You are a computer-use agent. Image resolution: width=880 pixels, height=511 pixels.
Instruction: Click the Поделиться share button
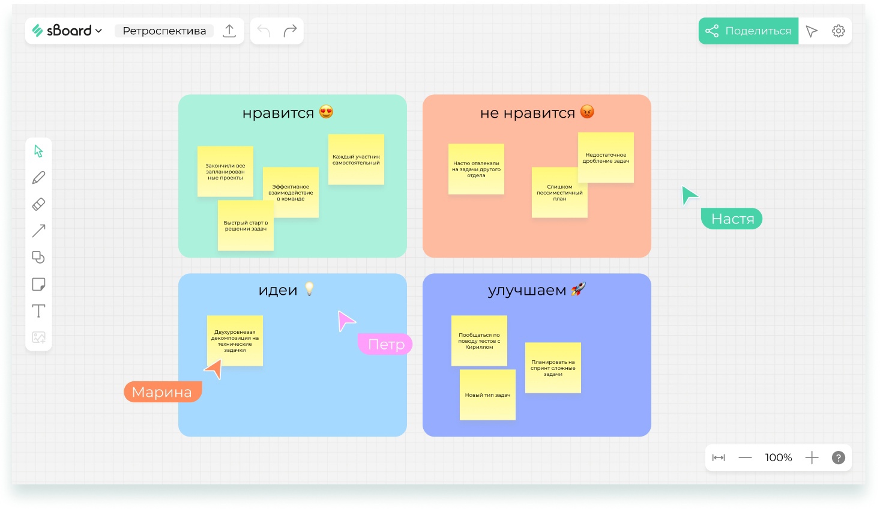point(748,31)
